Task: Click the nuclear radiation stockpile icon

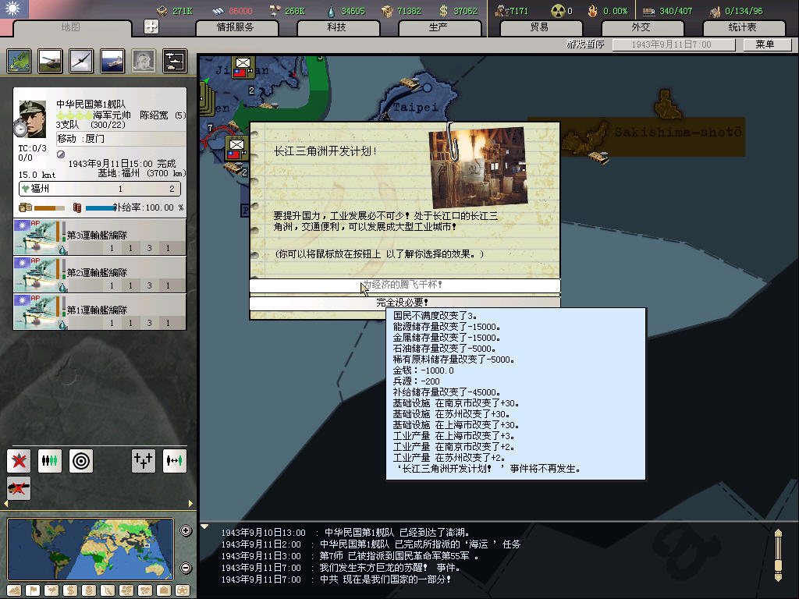Action: 557,11
